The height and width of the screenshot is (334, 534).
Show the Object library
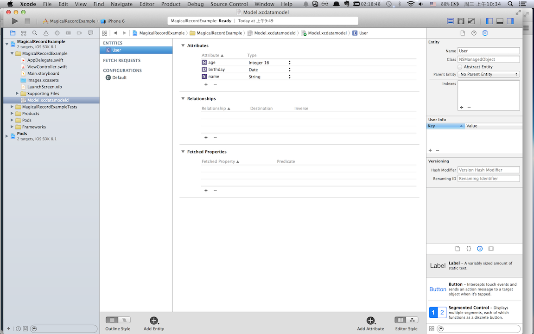tap(480, 249)
